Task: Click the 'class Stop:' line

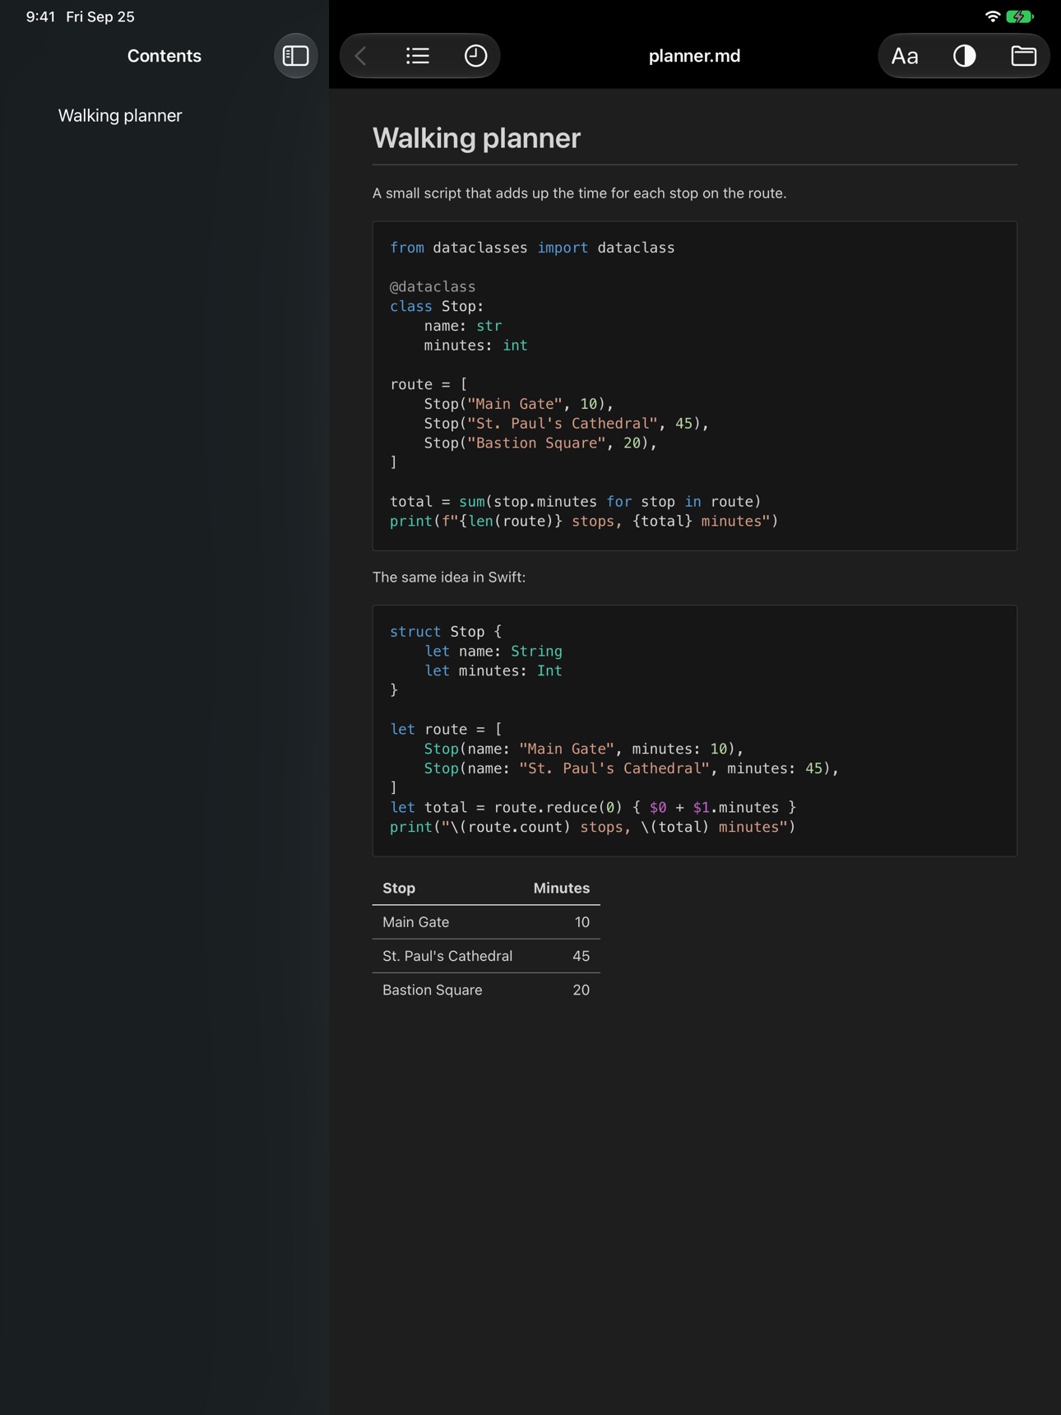Action: (437, 306)
